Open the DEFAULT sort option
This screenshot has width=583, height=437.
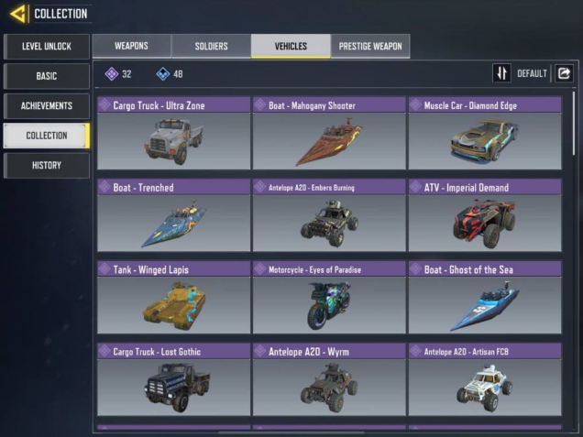tap(532, 73)
